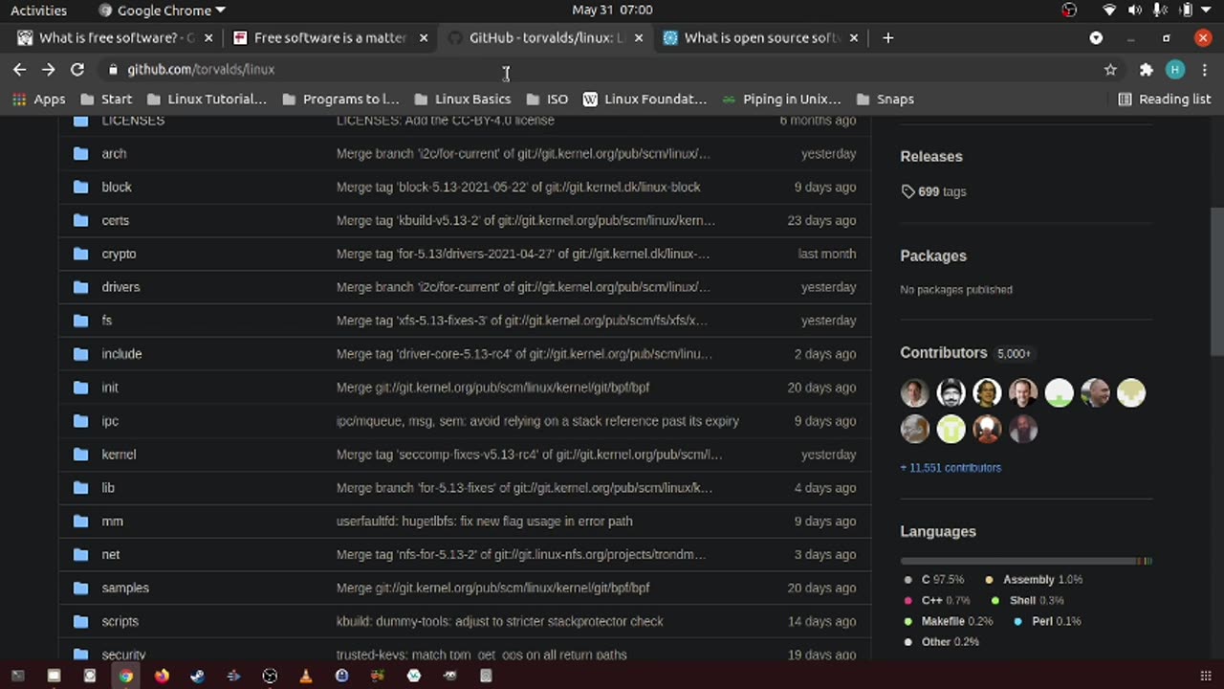Viewport: 1224px width, 689px height.
Task: Launch VLC from the dock
Action: click(x=306, y=676)
